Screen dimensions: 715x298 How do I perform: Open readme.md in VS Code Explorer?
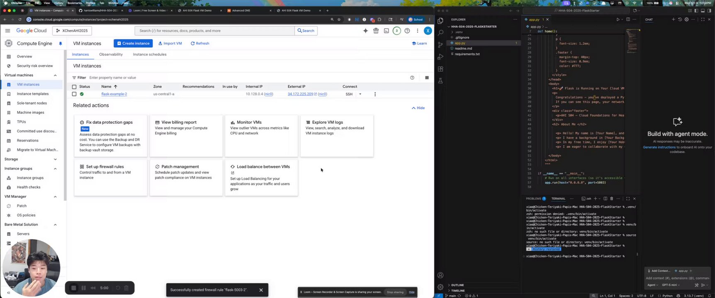pyautogui.click(x=463, y=48)
